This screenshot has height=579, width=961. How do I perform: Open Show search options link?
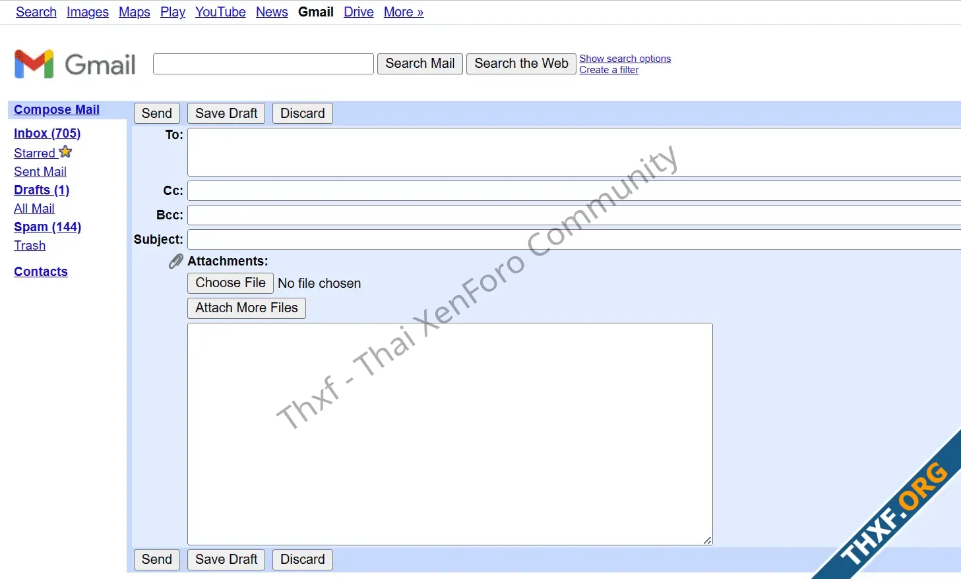(625, 59)
